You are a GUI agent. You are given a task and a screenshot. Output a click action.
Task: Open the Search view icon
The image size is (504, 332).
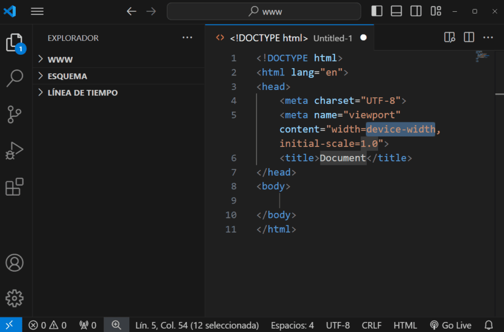click(15, 78)
